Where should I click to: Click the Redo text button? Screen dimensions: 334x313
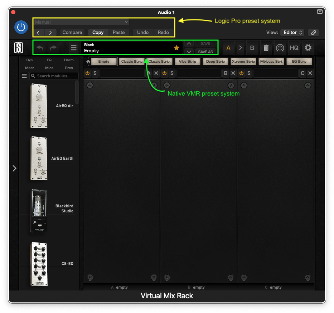(163, 32)
